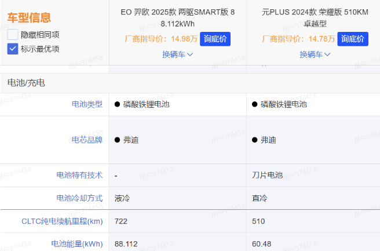The image size is (380, 251).
Task: Uncheck the 标示最优项 checkbox
Action: click(x=13, y=49)
